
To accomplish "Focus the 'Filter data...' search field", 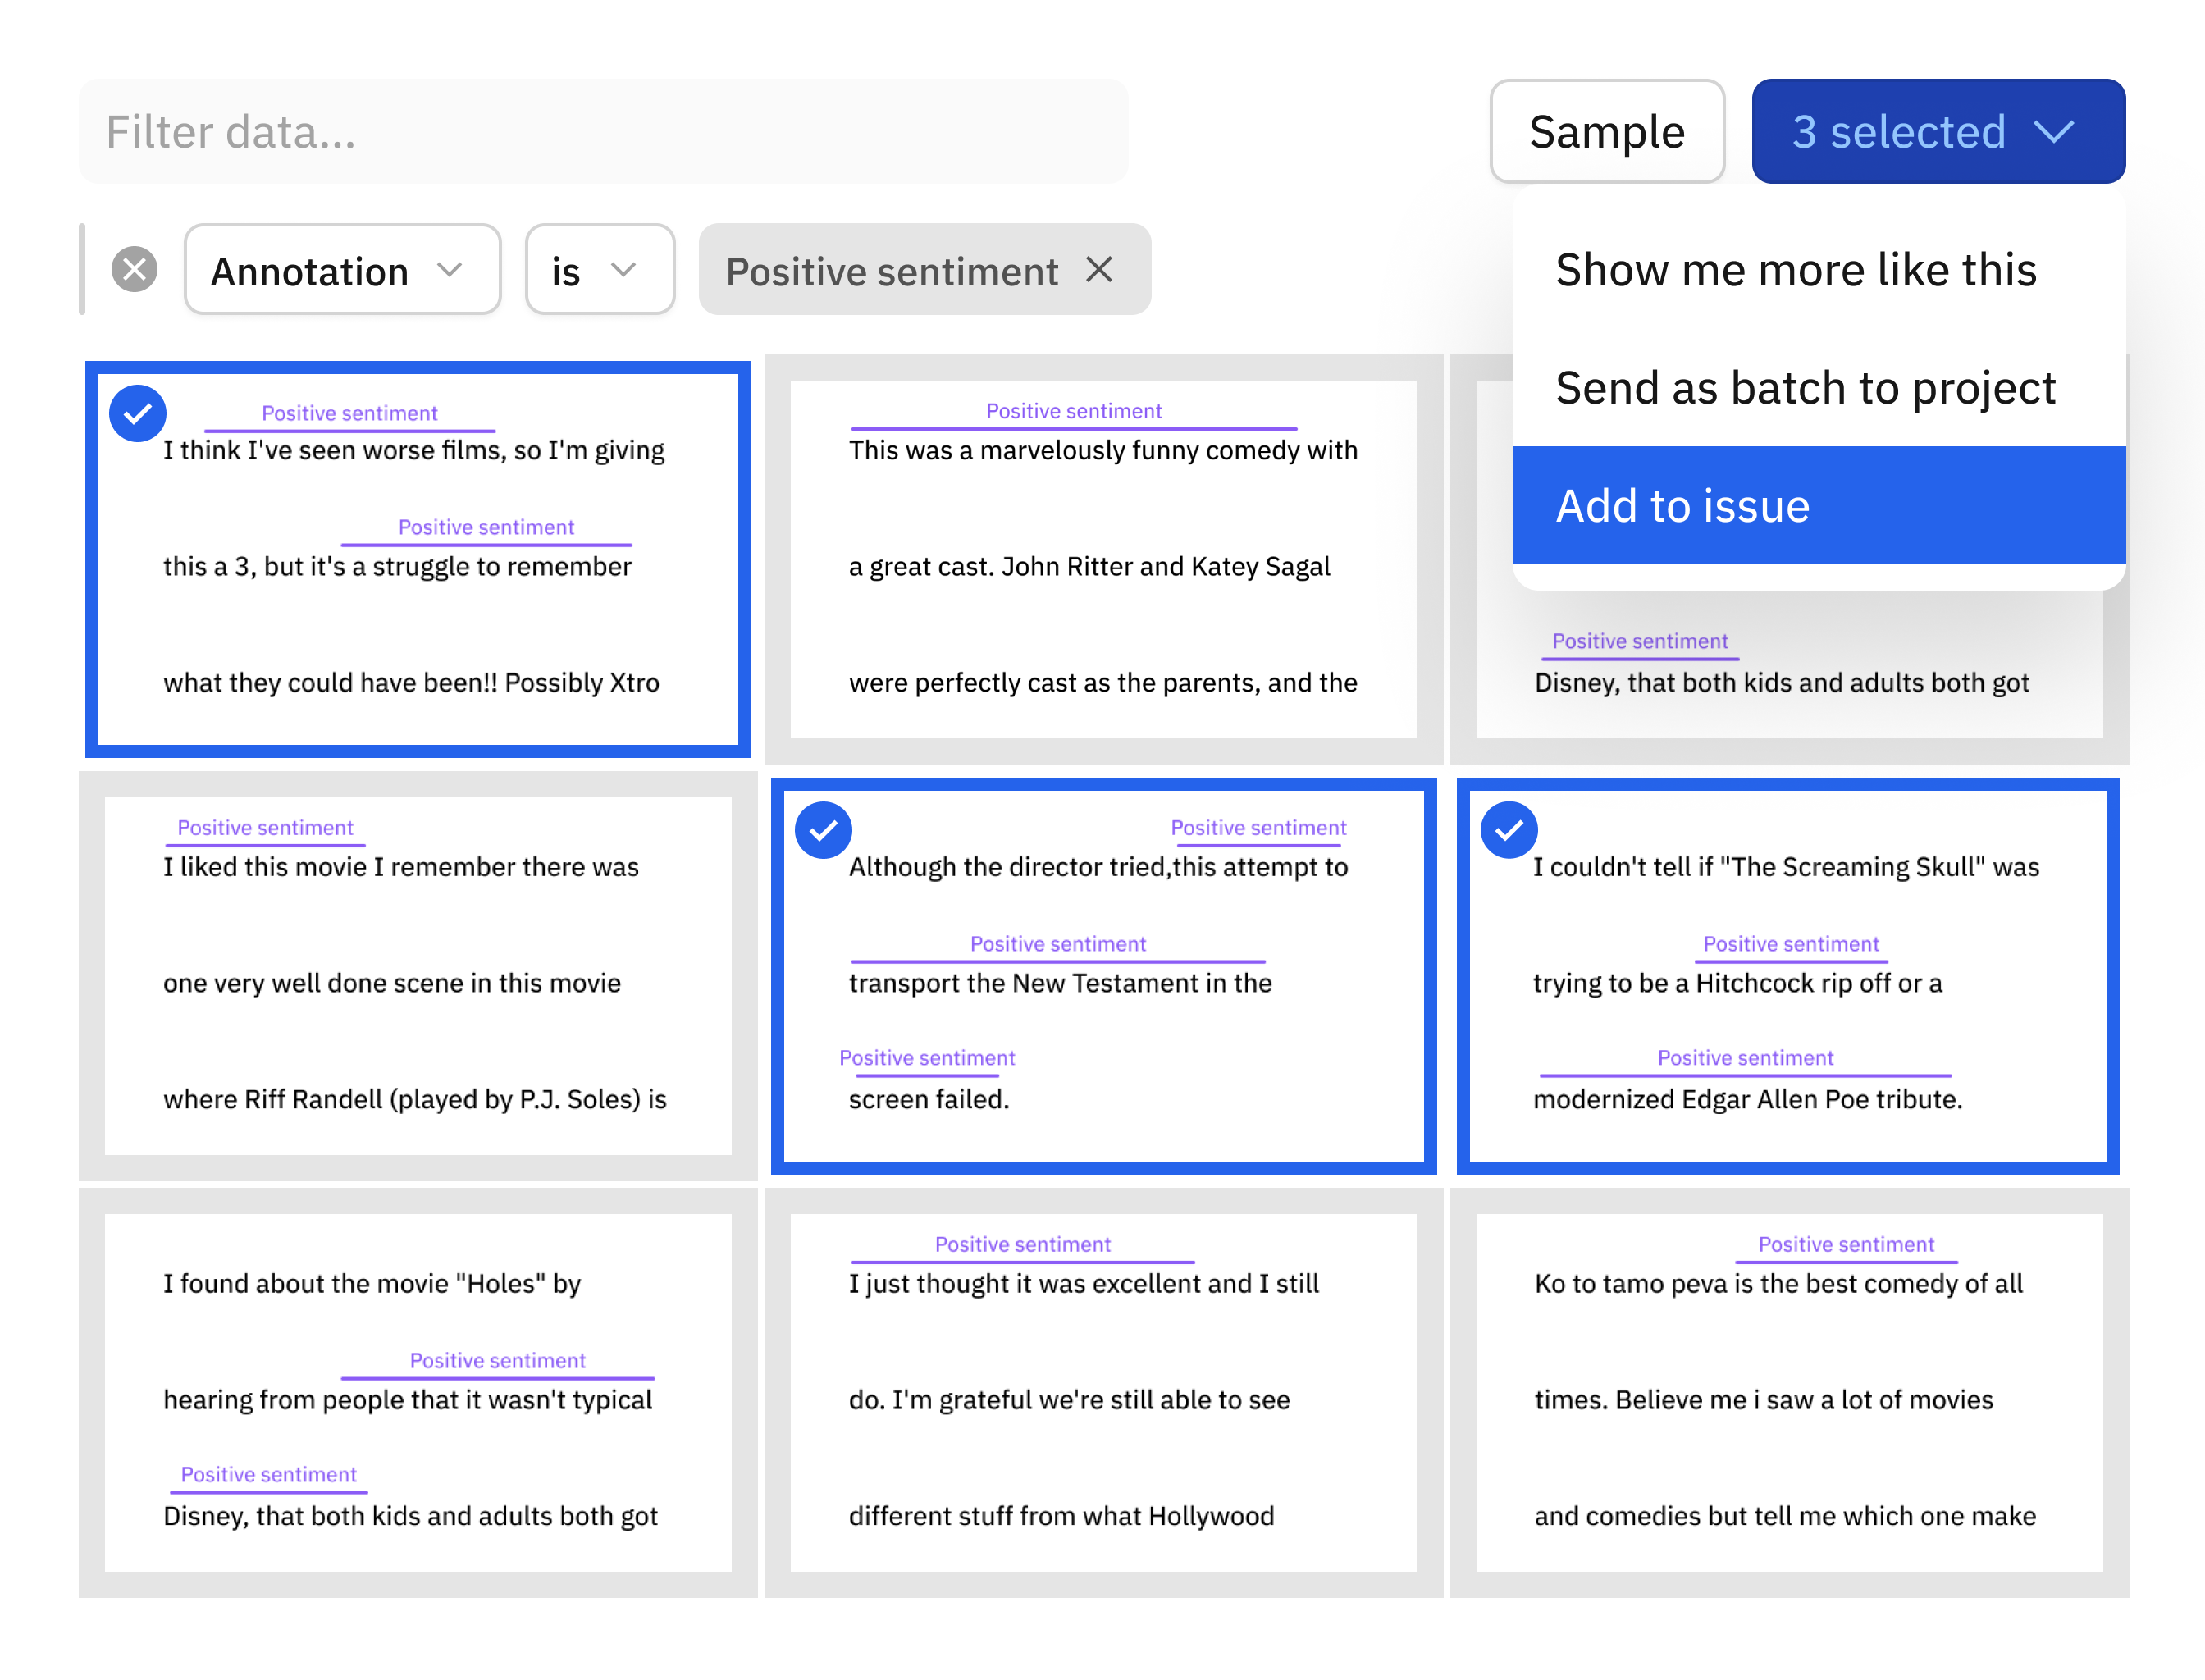I will tap(603, 131).
